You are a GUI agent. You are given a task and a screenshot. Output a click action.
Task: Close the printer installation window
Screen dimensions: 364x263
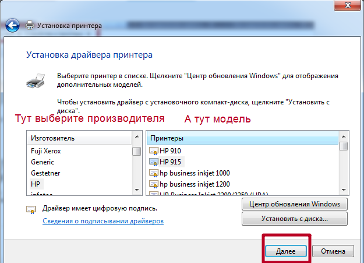pyautogui.click(x=347, y=5)
